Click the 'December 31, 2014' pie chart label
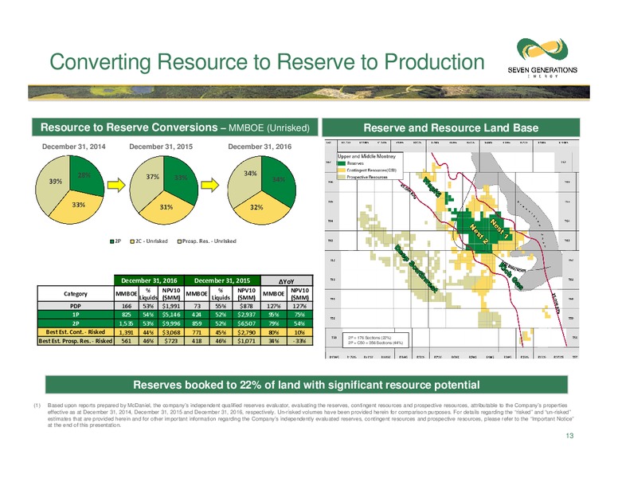The image size is (618, 478). click(x=74, y=147)
